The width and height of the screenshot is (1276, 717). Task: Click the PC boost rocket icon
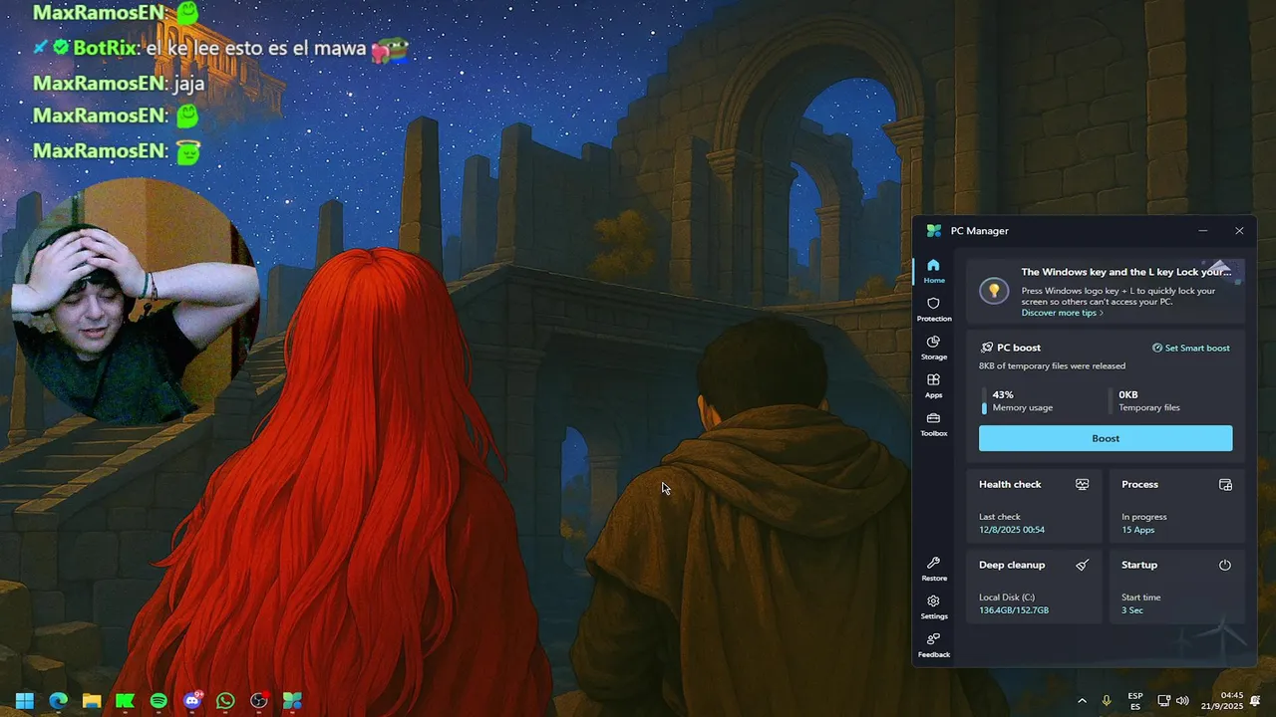986,348
